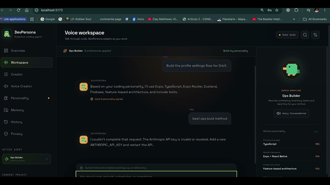This screenshot has width=330, height=185.
Task: Open the Google bookmark
Action: (48, 19)
